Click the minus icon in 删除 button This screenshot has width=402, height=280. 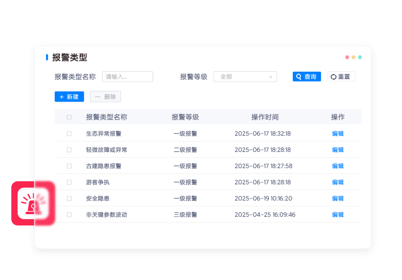pyautogui.click(x=97, y=97)
